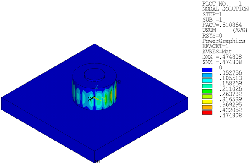The width and height of the screenshot is (249, 166).
Task: Click the 'SMX =.474808' text
Action: point(222,62)
